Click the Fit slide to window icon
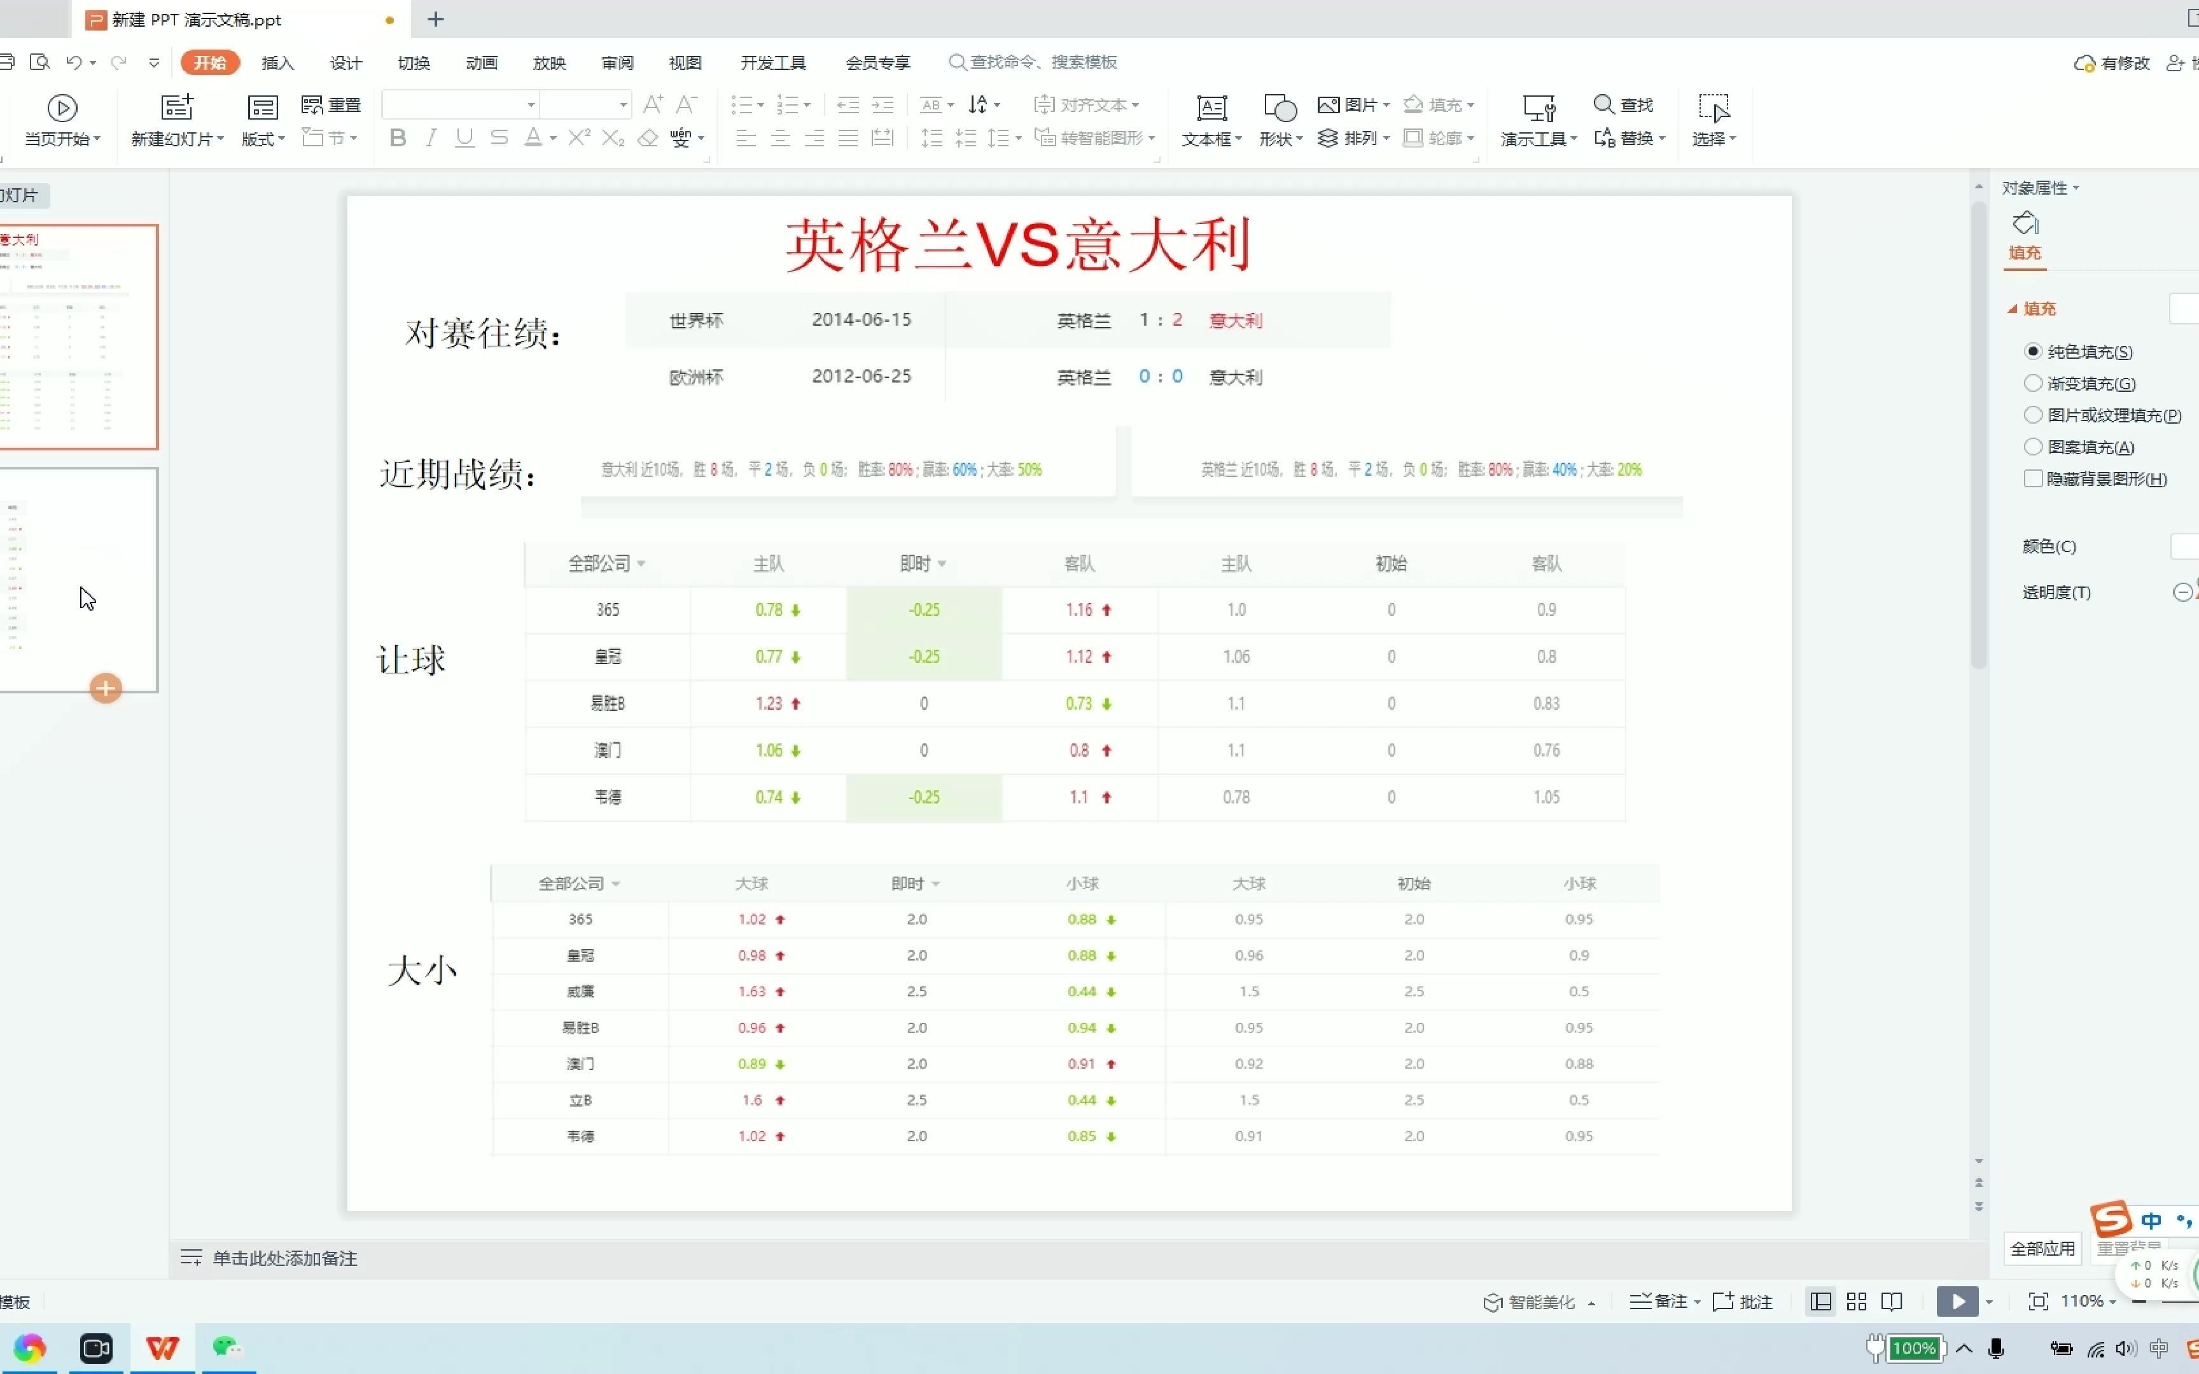This screenshot has width=2199, height=1374. 2038,1301
